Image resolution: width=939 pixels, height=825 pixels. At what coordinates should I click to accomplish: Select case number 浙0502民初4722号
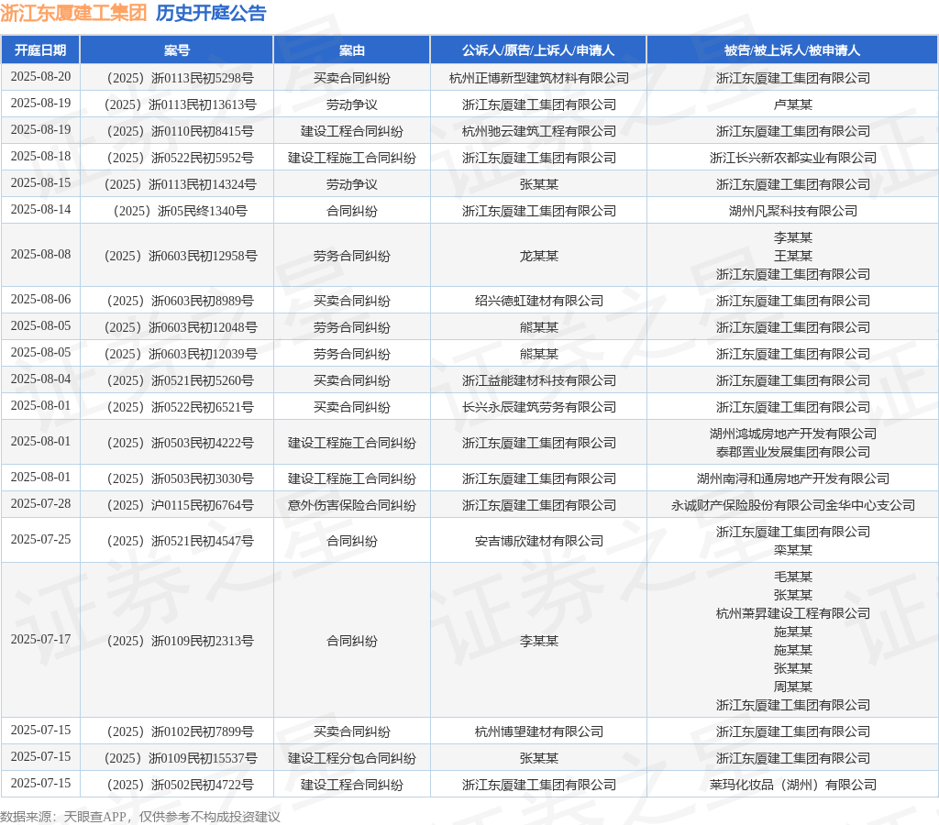[203, 786]
